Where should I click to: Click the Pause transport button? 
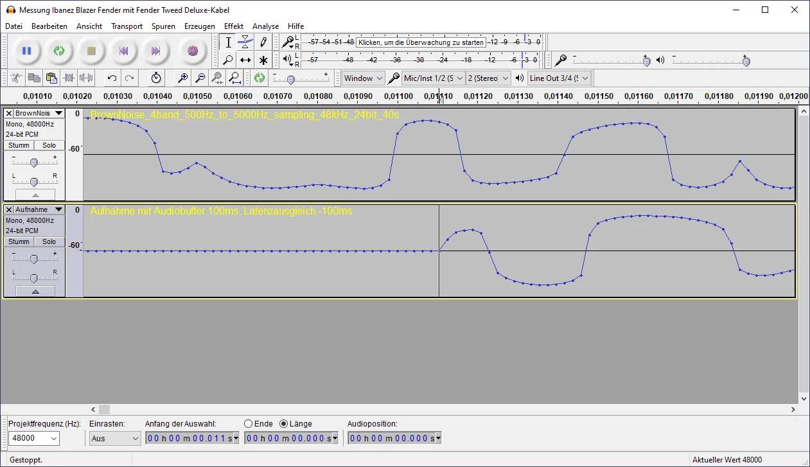coord(26,51)
